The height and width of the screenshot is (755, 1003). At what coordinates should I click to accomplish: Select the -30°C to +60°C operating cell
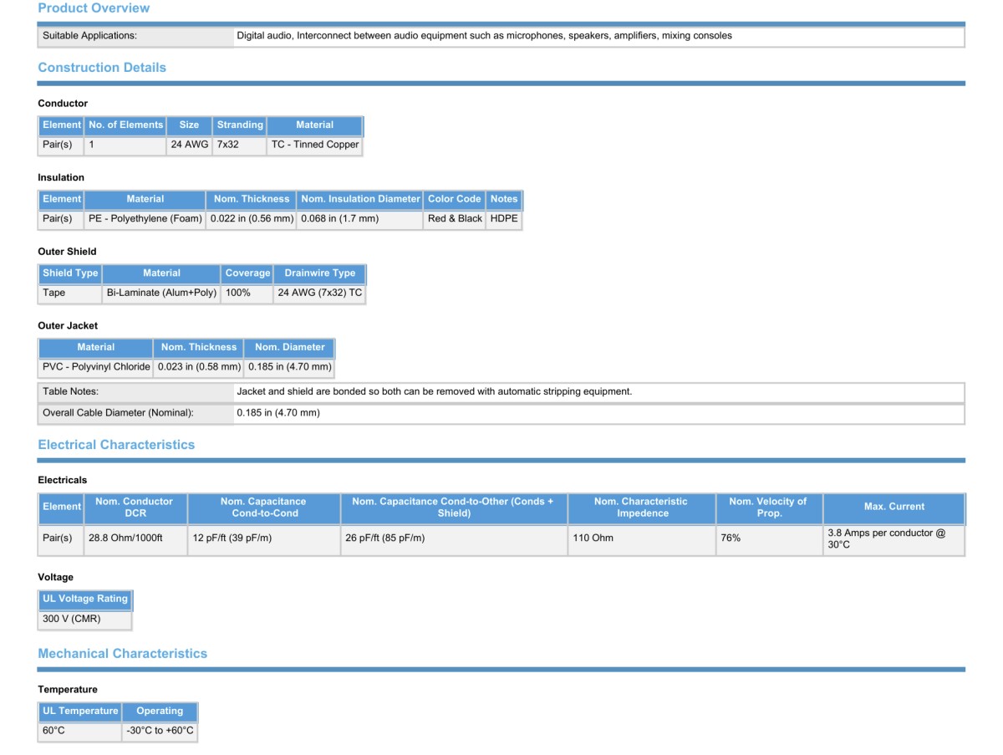(160, 732)
